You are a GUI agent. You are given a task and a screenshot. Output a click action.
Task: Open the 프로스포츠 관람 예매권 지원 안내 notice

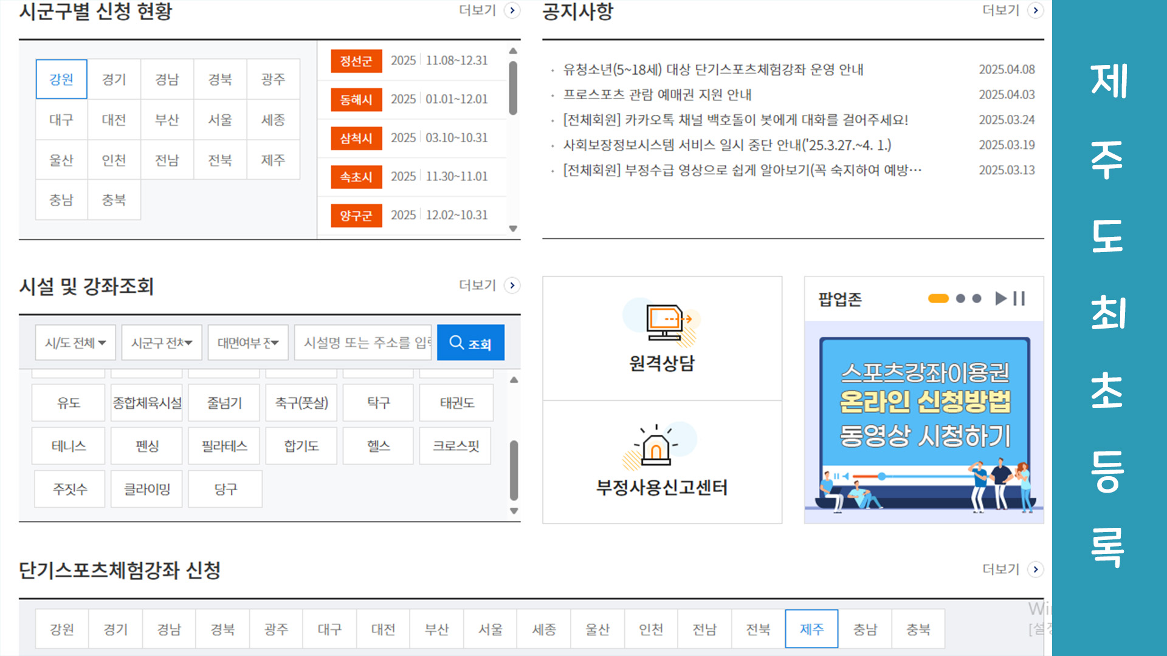click(x=658, y=95)
